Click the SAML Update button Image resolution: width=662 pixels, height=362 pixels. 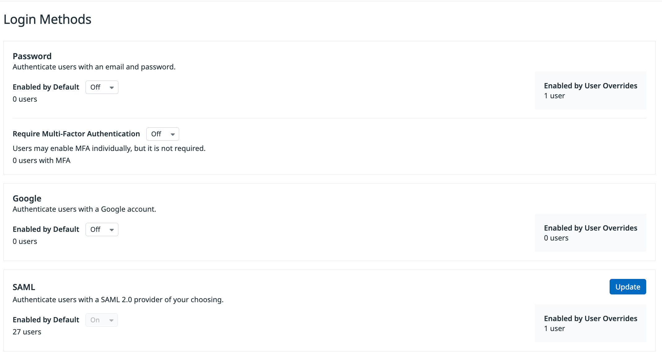coord(628,287)
